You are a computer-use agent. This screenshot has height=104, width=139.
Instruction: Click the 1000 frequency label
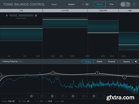pyautogui.click(x=72, y=56)
